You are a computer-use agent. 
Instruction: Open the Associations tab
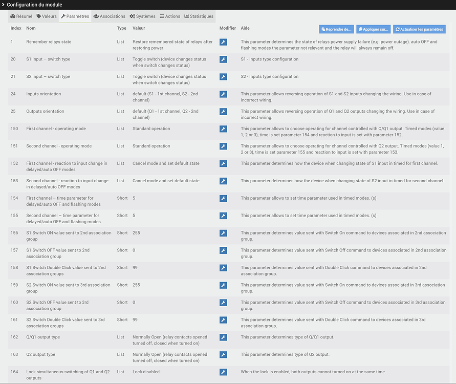click(x=110, y=16)
